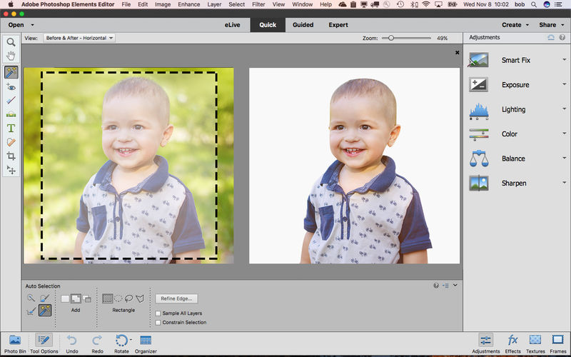
Task: Open the Enhance menu
Action: [188, 5]
